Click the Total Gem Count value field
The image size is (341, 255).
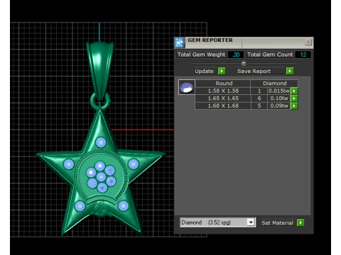pos(303,55)
